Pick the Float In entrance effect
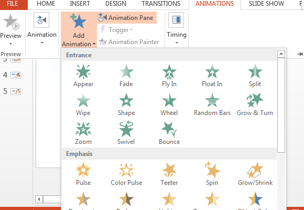This screenshot has height=210, width=304. click(x=212, y=76)
